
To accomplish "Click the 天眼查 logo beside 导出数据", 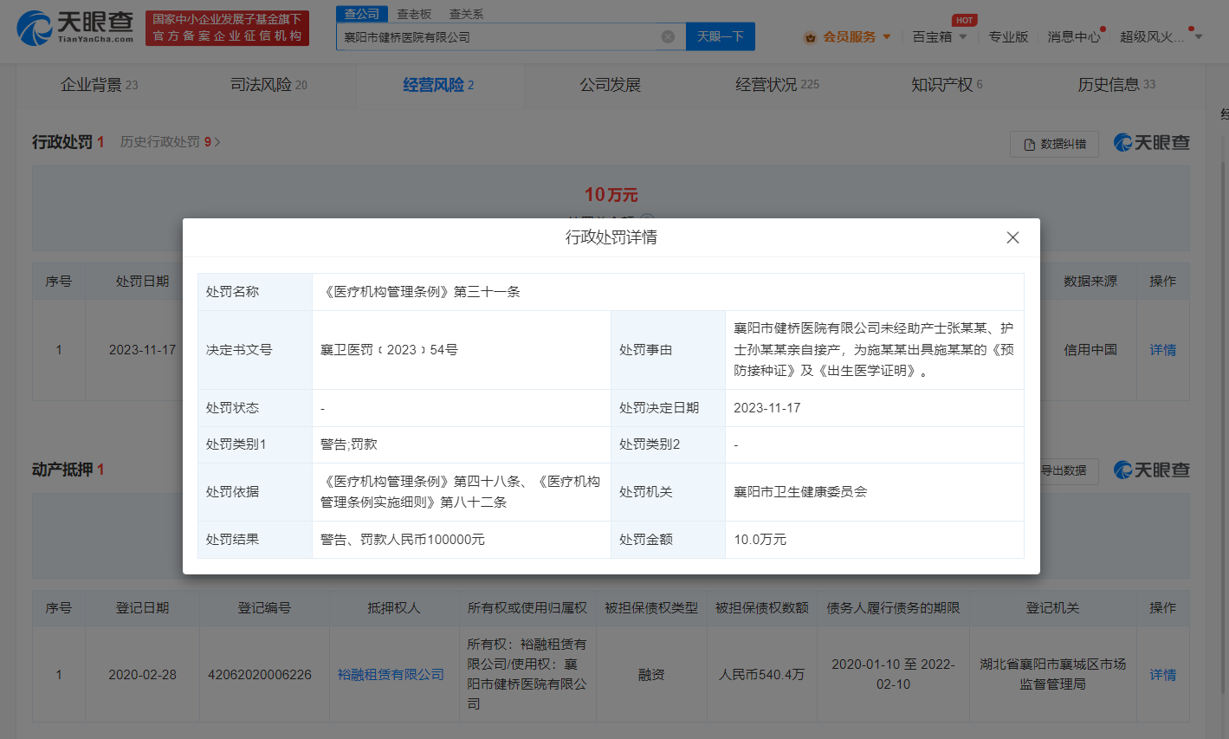I will (x=1152, y=470).
